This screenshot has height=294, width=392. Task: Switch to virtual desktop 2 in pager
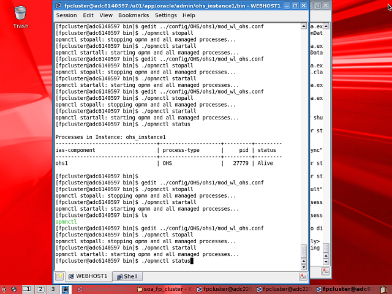40,289
